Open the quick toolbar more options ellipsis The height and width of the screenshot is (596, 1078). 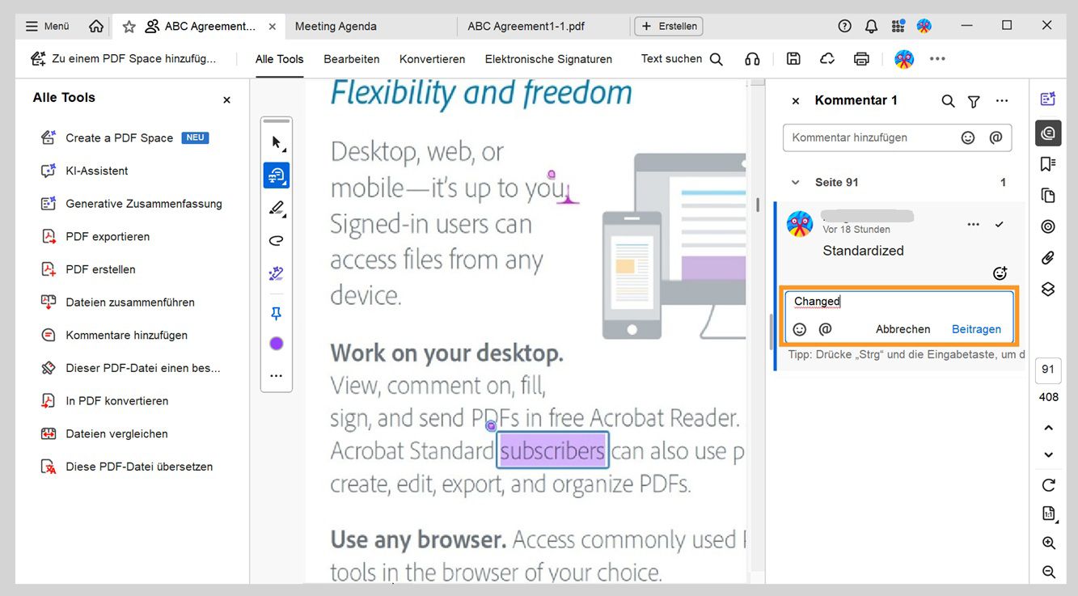277,376
